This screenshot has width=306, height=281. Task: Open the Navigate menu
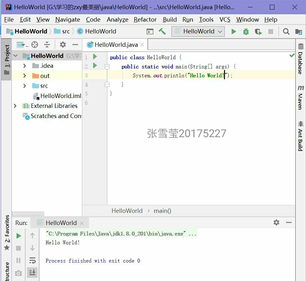[x=67, y=19]
